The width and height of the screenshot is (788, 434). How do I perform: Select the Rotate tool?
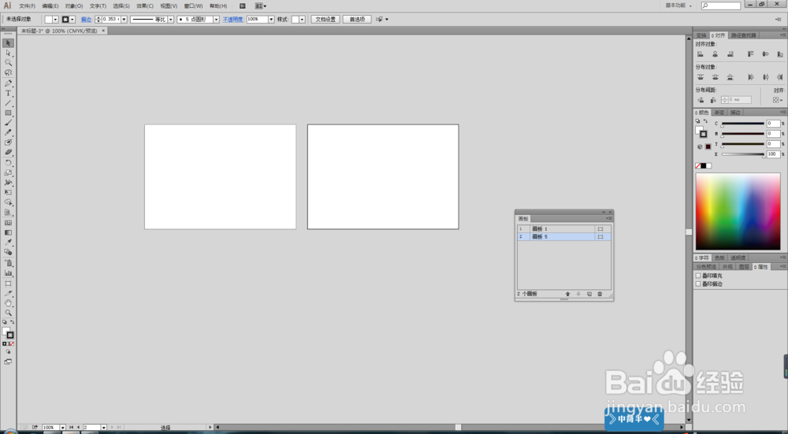pos(8,163)
